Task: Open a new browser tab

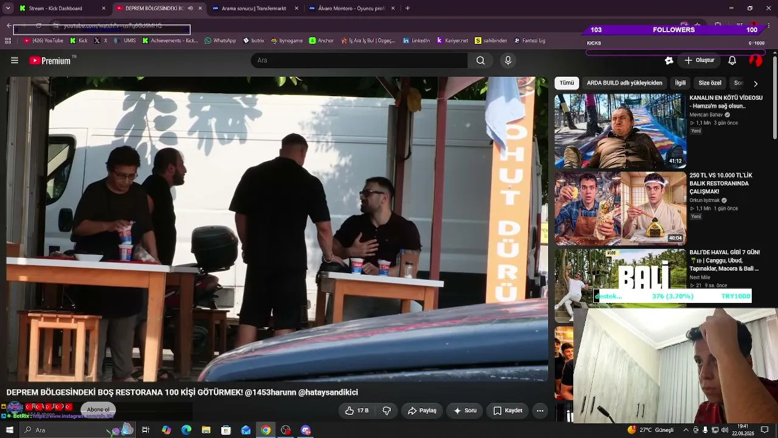Action: point(407,9)
